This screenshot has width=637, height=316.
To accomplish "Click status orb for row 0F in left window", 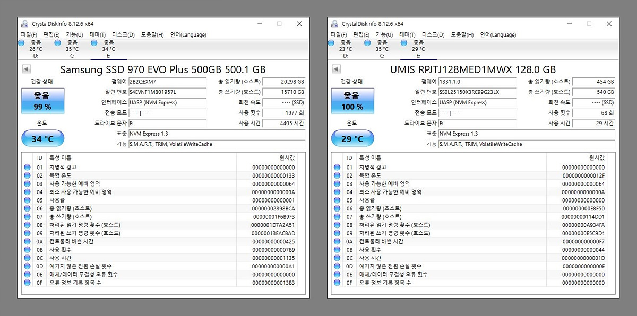I will (x=27, y=283).
